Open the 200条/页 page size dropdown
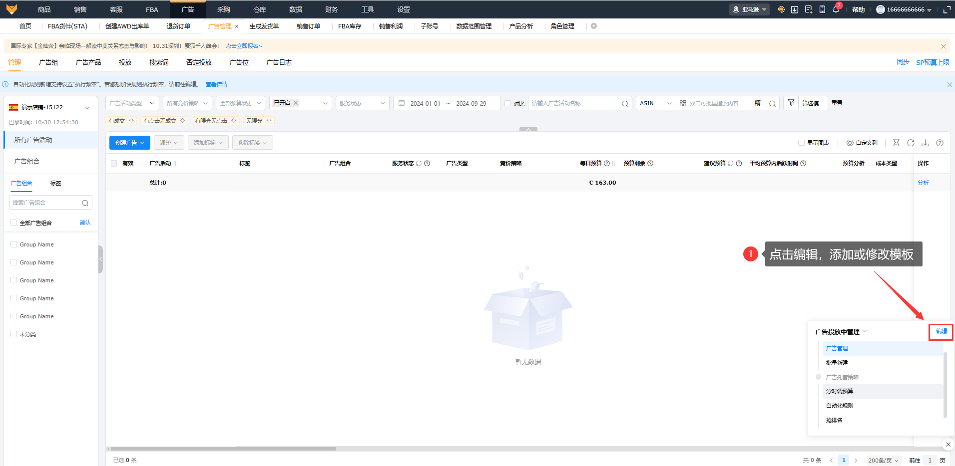This screenshot has width=955, height=466. coord(883,460)
